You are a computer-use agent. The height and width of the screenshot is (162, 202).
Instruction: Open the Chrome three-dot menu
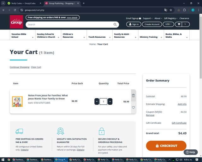pos(199,10)
